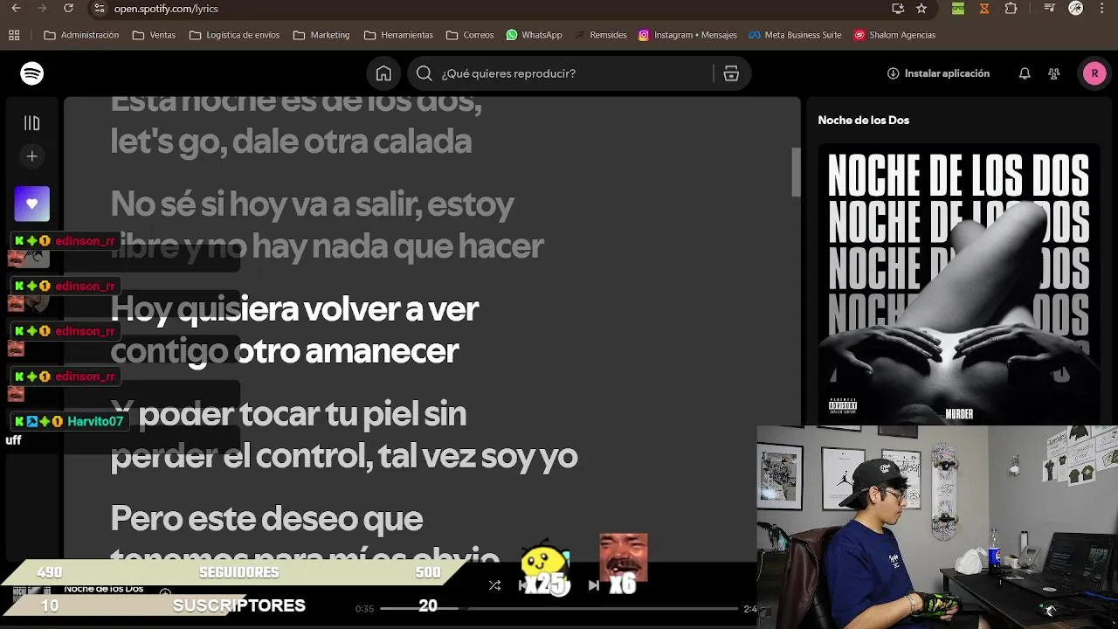This screenshot has width=1118, height=629.
Task: Click the Spotify logo
Action: coord(32,73)
